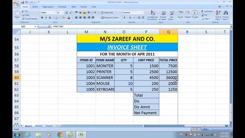Viewport: 245px width, 138px height.
Task: Expand the Name Box dropdown
Action: tap(35, 26)
